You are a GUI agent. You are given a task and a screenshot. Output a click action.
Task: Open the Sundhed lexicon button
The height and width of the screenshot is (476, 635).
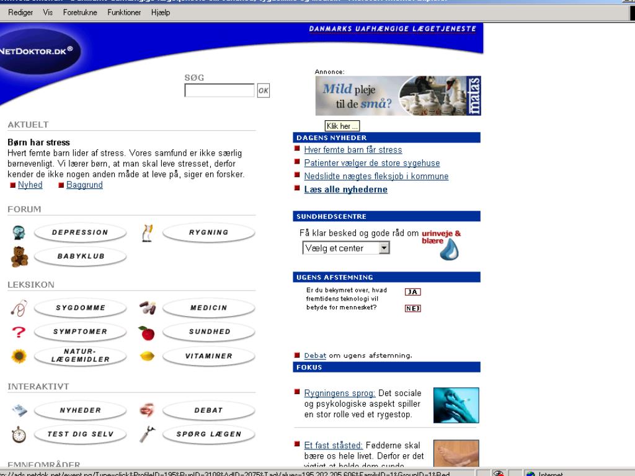(x=208, y=332)
